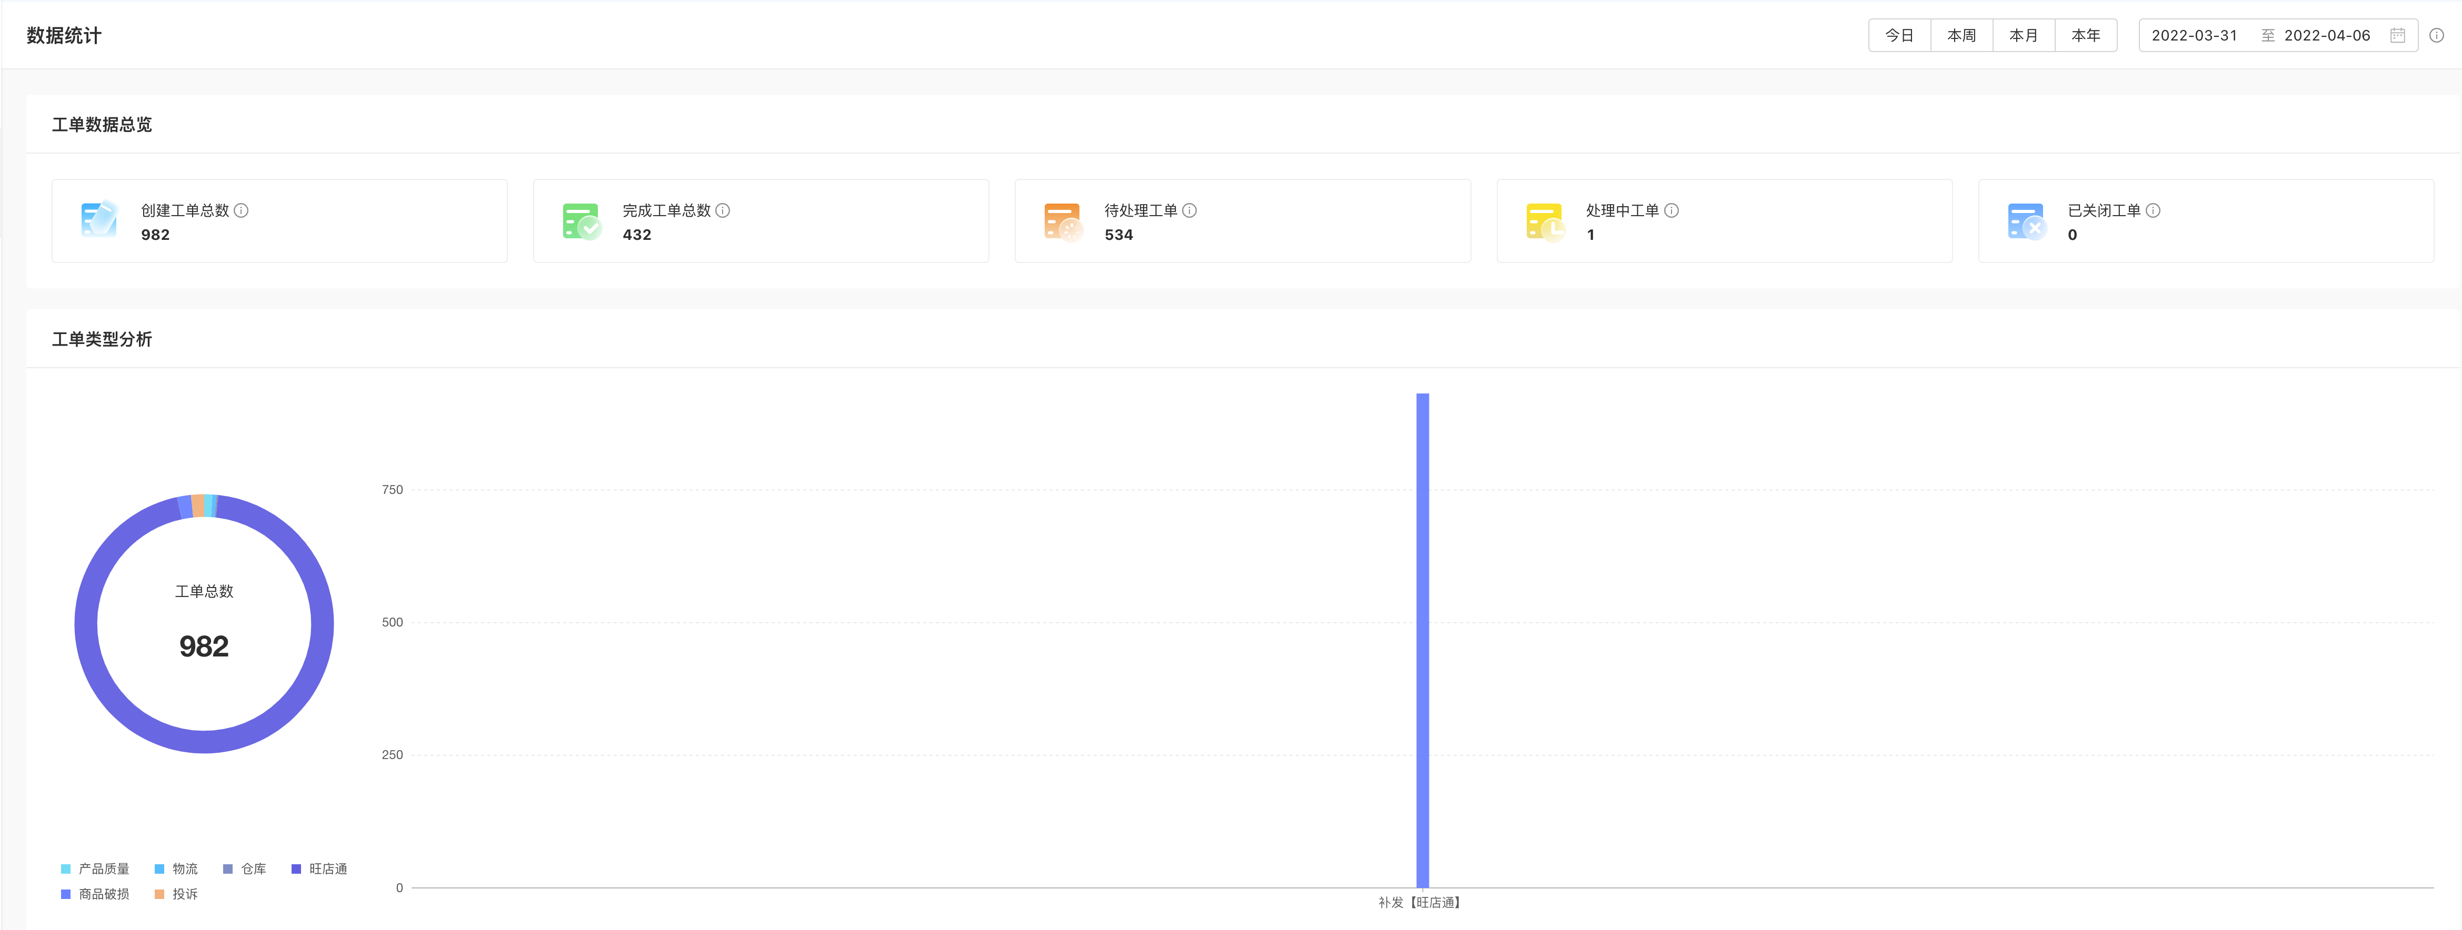Click end date 2022-04-06 field
Image resolution: width=2462 pixels, height=930 pixels.
click(2327, 35)
